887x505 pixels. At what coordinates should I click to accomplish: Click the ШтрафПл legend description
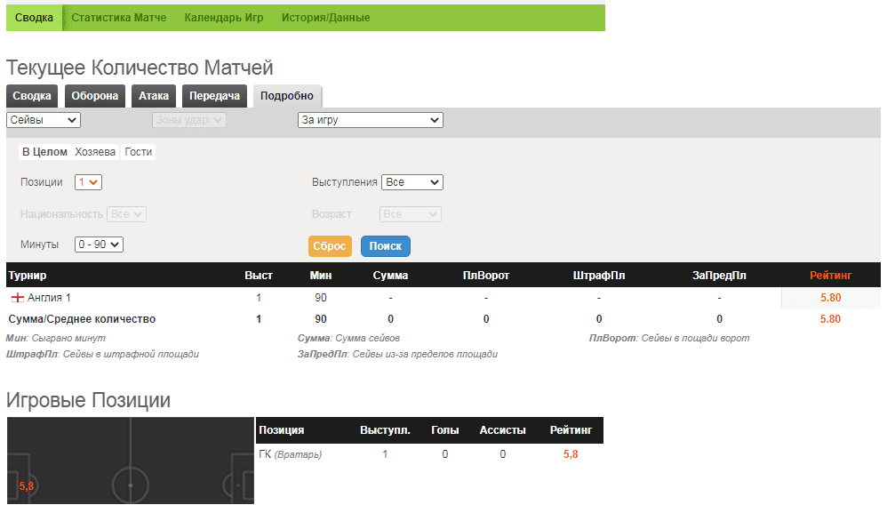tap(102, 354)
